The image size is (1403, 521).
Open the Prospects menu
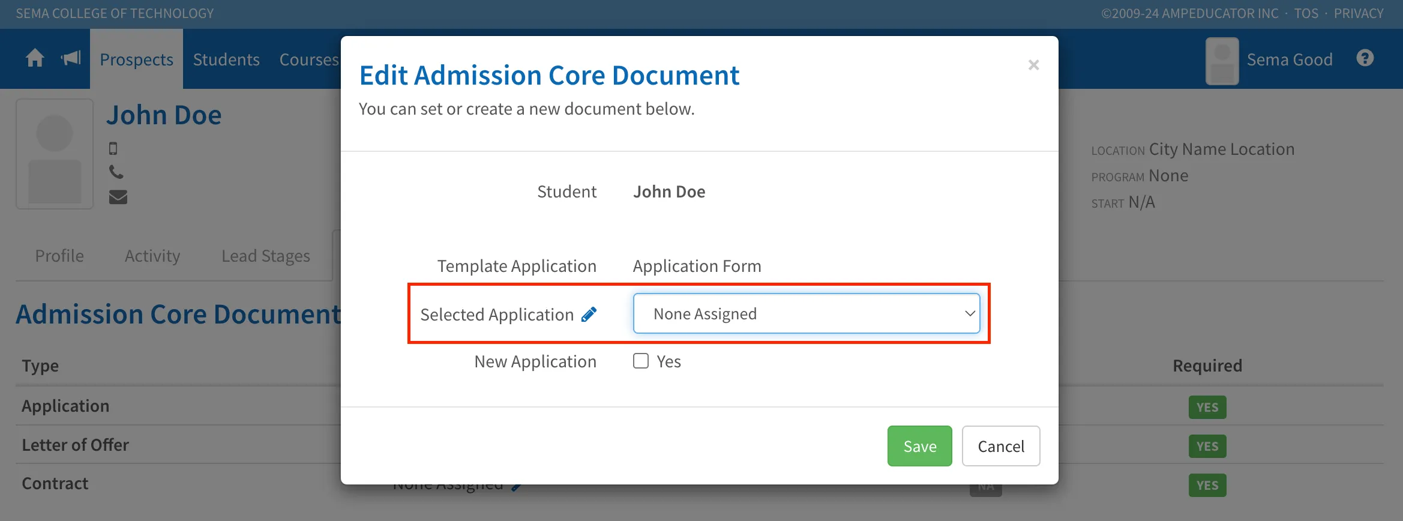(136, 59)
